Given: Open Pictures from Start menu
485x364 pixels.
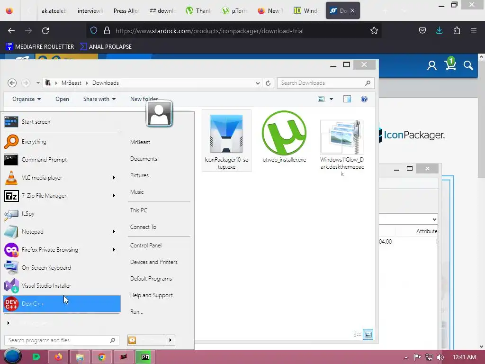Looking at the screenshot, I should tap(139, 175).
